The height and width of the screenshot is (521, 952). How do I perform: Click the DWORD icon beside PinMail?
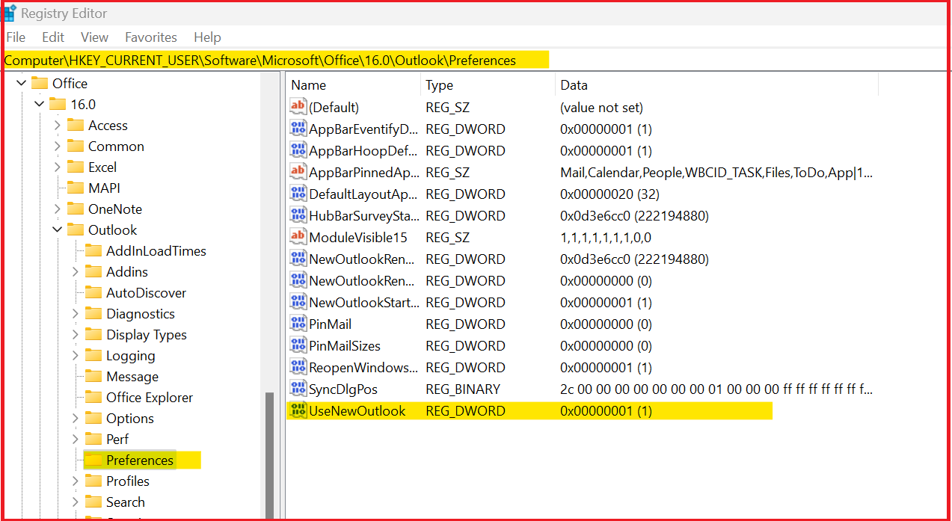pos(298,323)
